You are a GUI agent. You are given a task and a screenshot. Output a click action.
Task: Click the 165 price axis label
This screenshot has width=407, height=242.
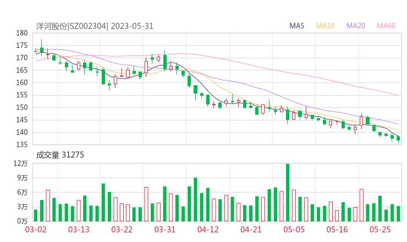[x=22, y=70]
